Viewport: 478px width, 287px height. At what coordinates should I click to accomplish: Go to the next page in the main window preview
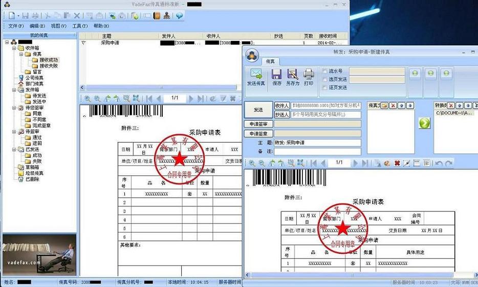(x=191, y=98)
